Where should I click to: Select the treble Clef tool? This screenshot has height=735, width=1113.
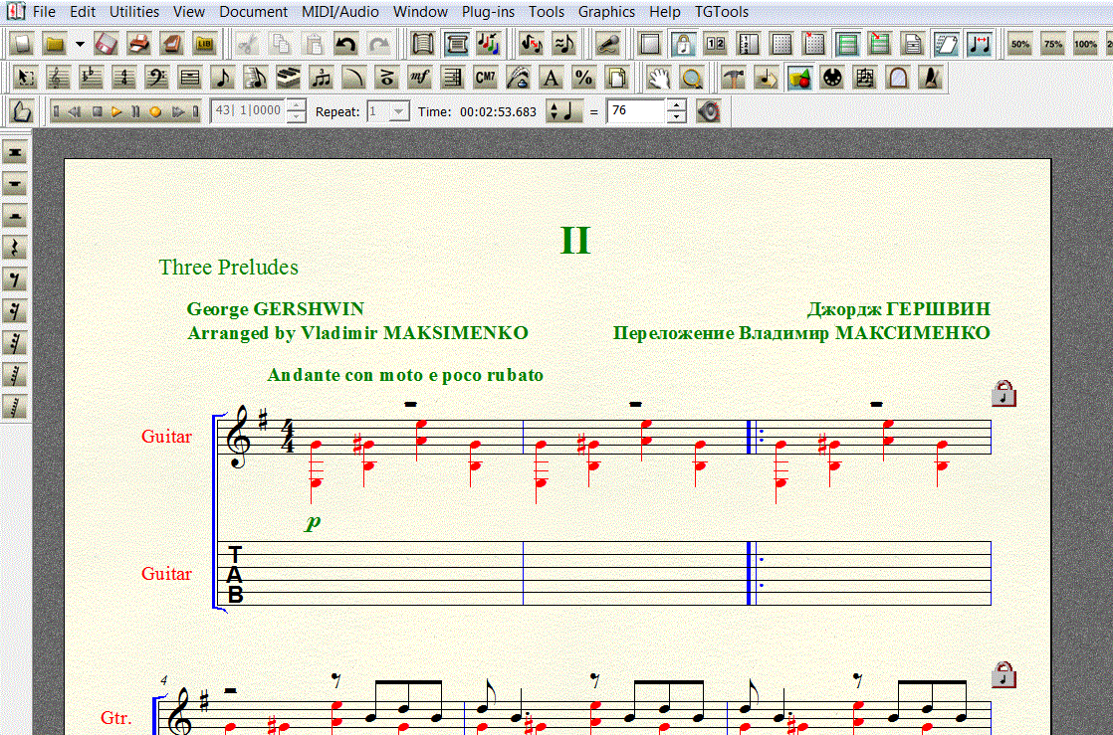pyautogui.click(x=58, y=78)
